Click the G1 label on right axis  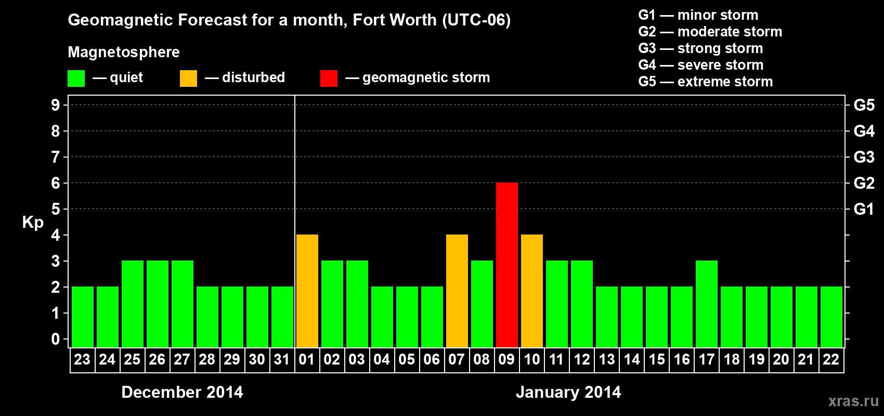click(x=864, y=209)
